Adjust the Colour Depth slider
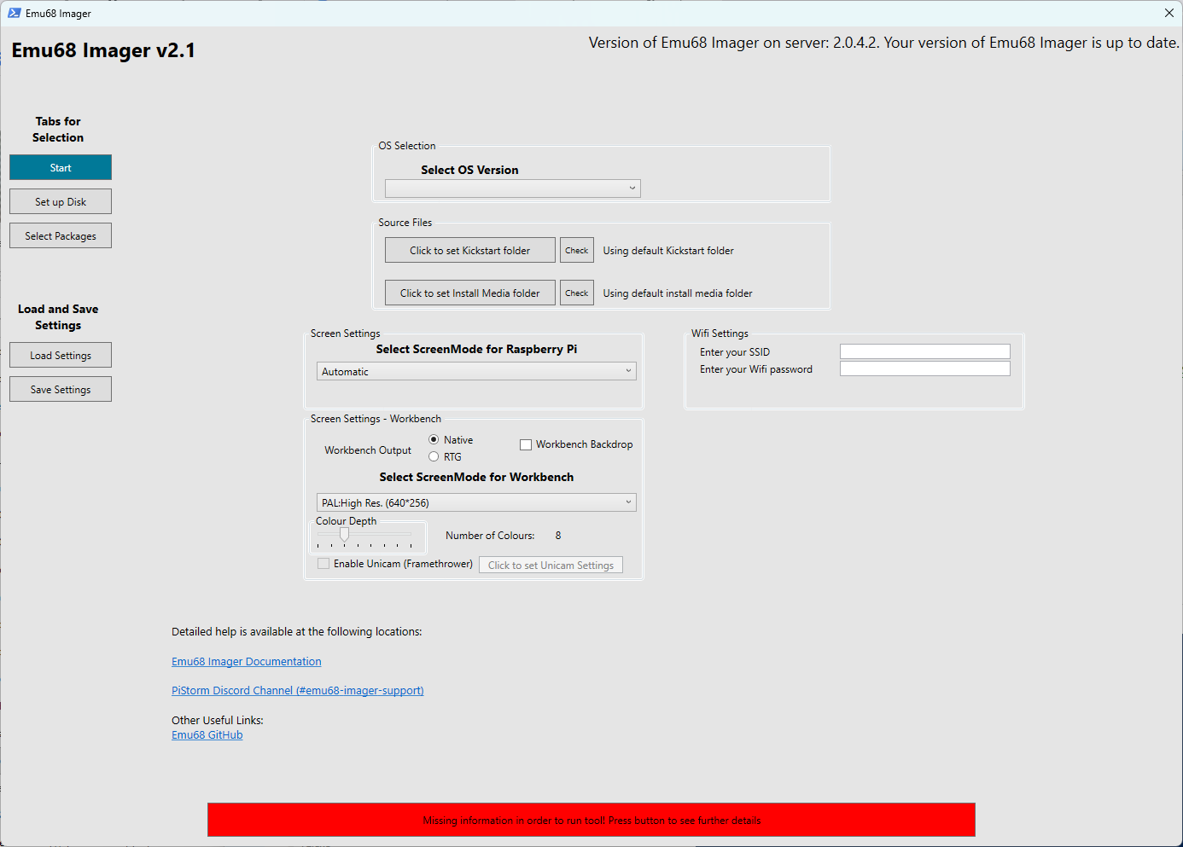The image size is (1183, 847). click(345, 533)
